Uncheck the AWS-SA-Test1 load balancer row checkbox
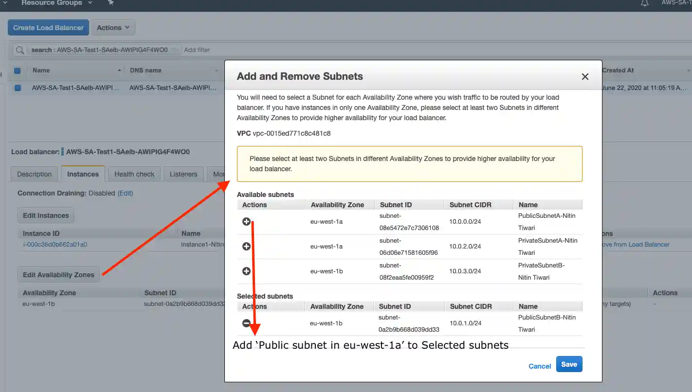Viewport: 692px width, 392px height. coord(18,88)
